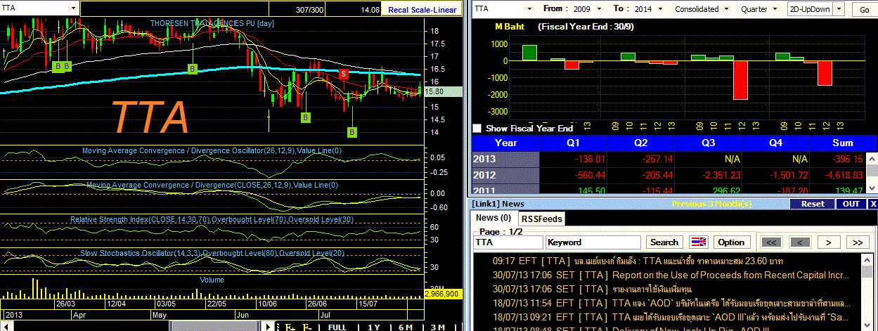Screen dimensions: 878x331
Task: Click the news Option button
Action: pos(731,242)
